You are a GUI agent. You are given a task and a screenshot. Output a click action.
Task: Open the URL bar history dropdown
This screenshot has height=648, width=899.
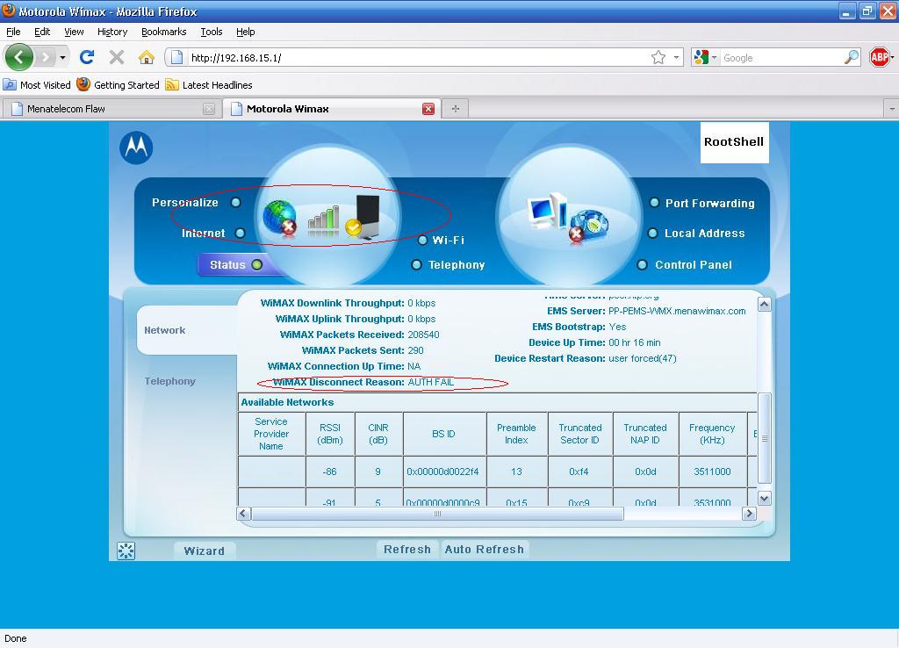(676, 57)
